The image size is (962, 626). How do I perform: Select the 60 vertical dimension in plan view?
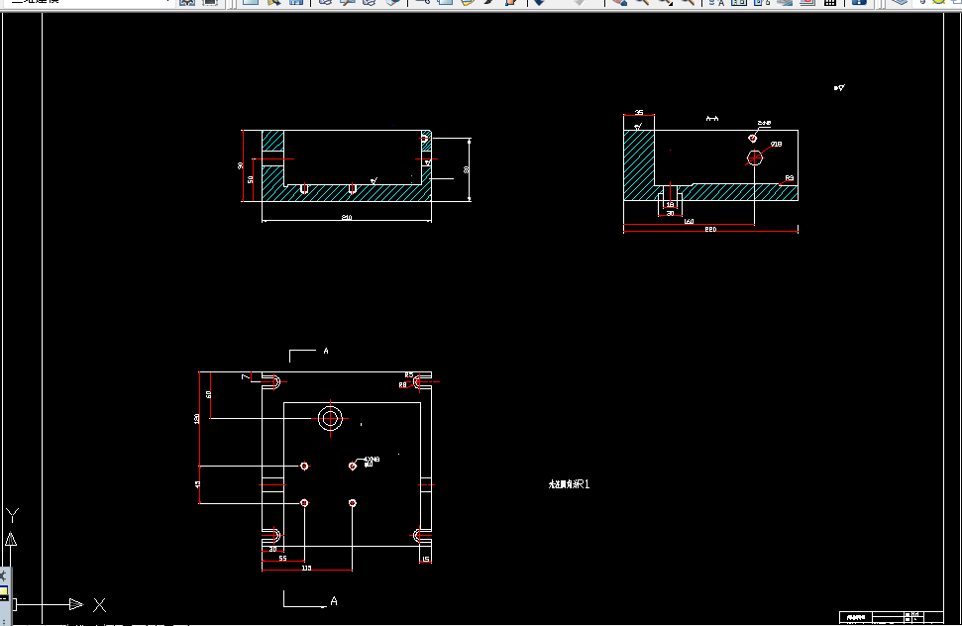[x=209, y=395]
